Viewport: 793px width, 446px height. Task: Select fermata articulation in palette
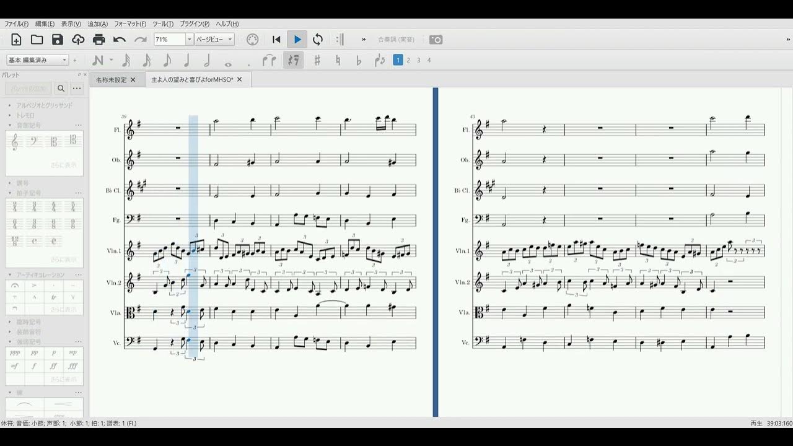point(15,286)
